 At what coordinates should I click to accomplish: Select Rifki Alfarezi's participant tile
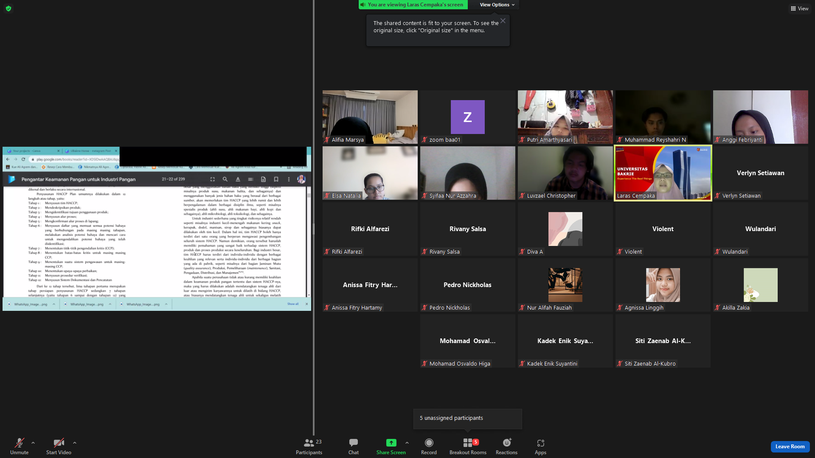[x=370, y=229]
